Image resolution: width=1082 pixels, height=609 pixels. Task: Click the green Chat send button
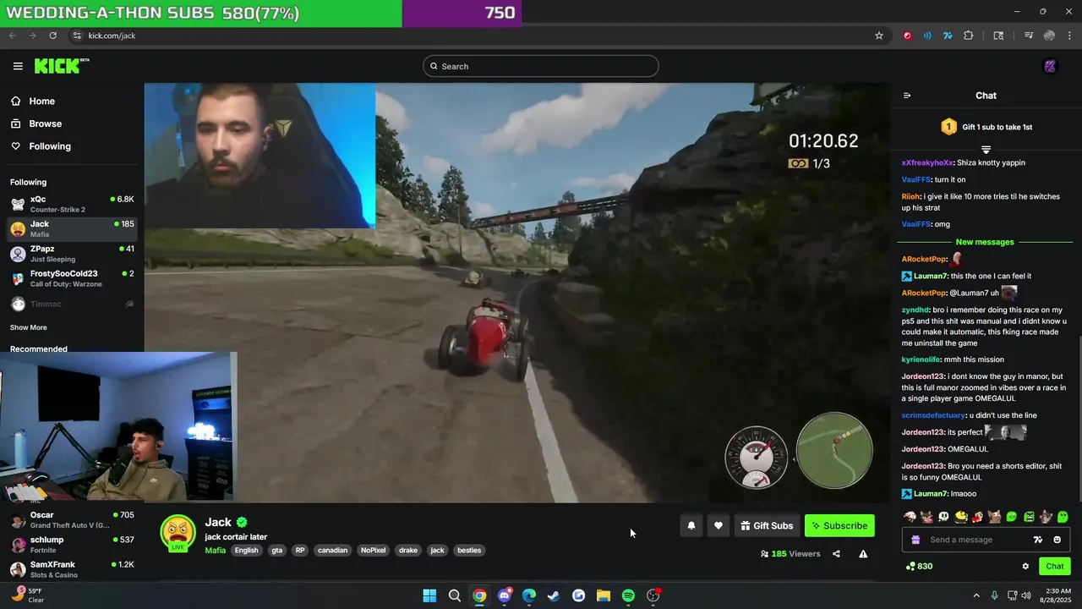click(1055, 566)
